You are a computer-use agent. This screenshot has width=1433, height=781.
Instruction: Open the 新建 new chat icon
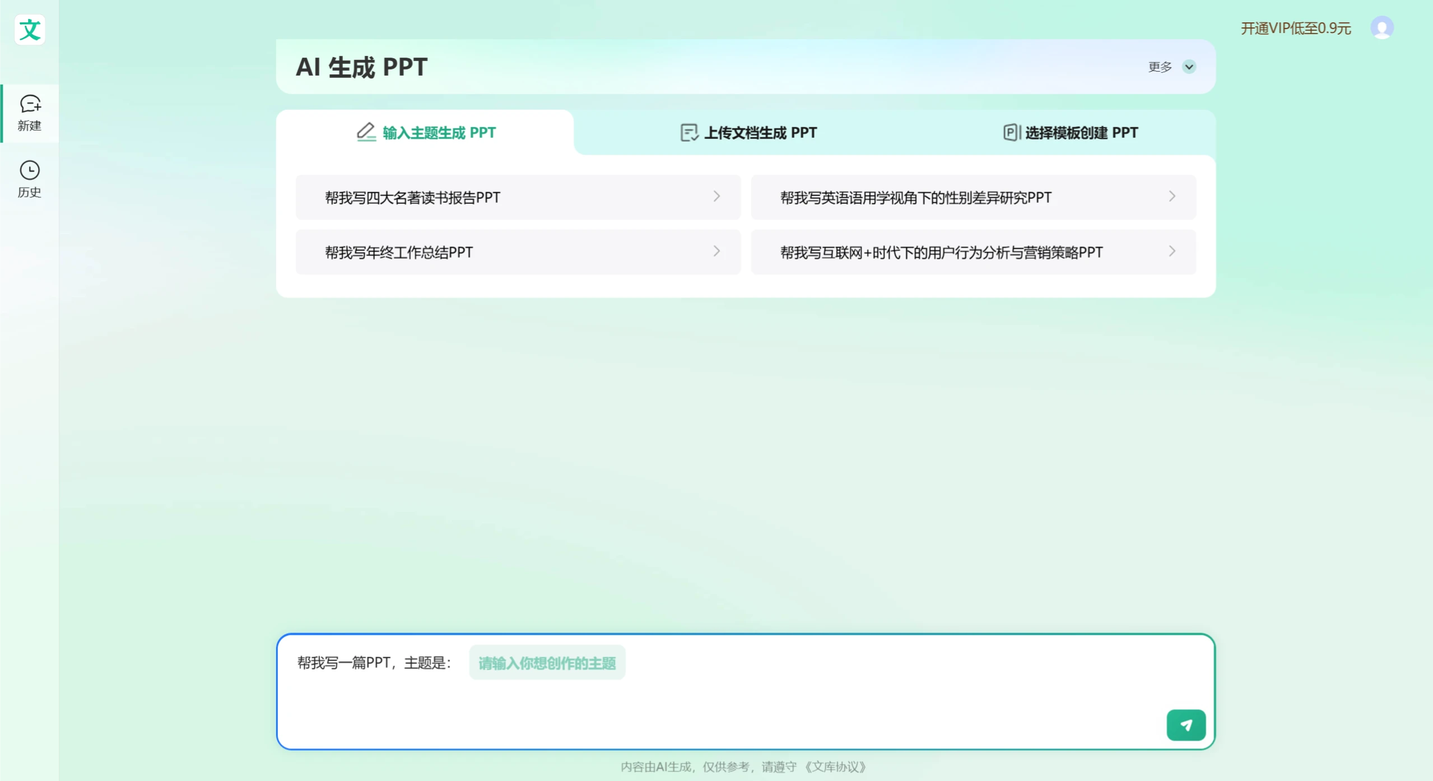30,104
